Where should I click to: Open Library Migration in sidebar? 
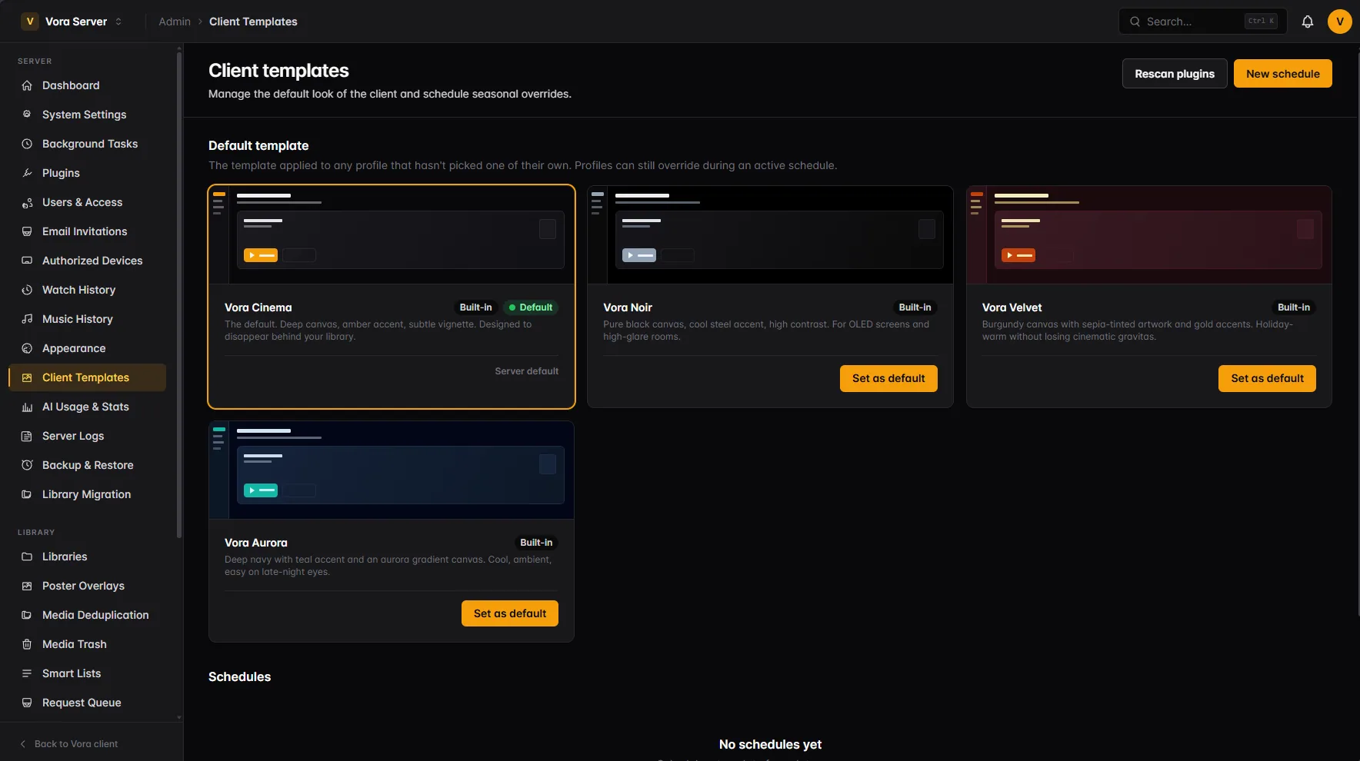click(88, 494)
